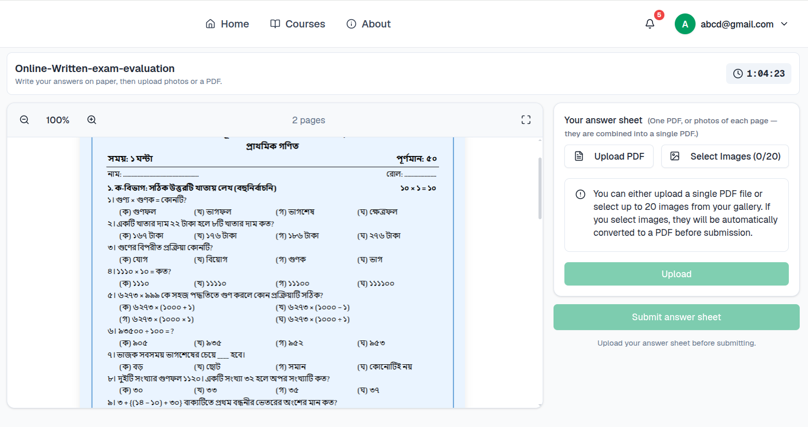
Task: Click option (ঘ) ক্ষেত্রফল in question 1
Action: 377,212
